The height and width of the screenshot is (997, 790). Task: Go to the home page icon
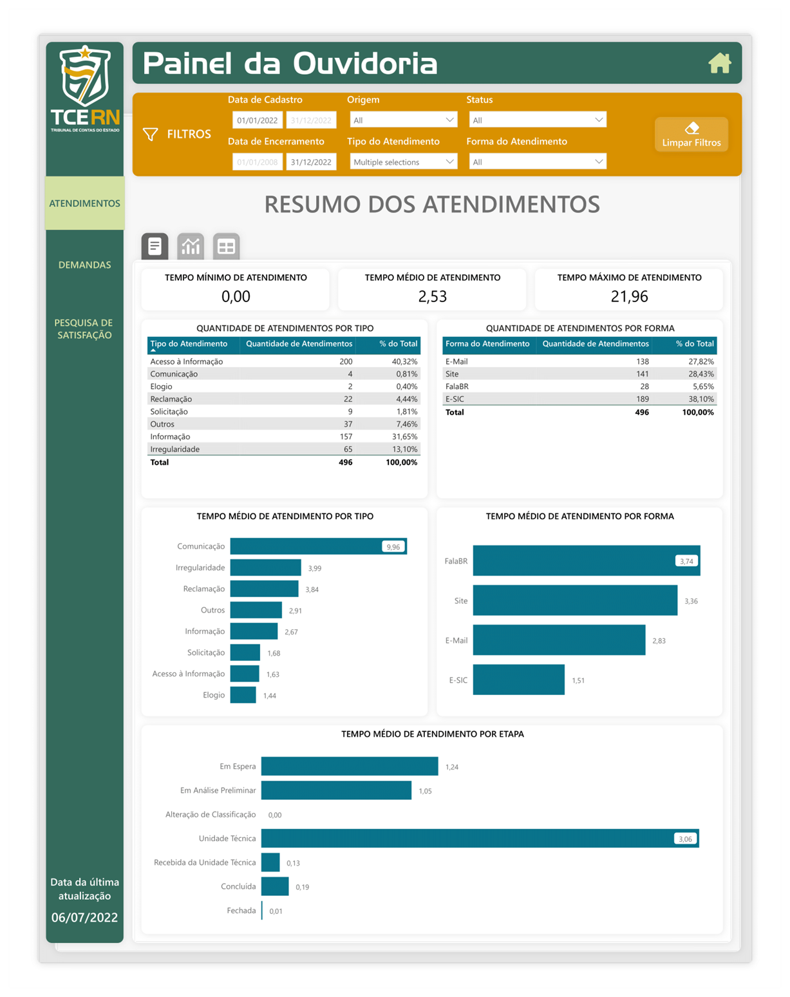[x=719, y=63]
